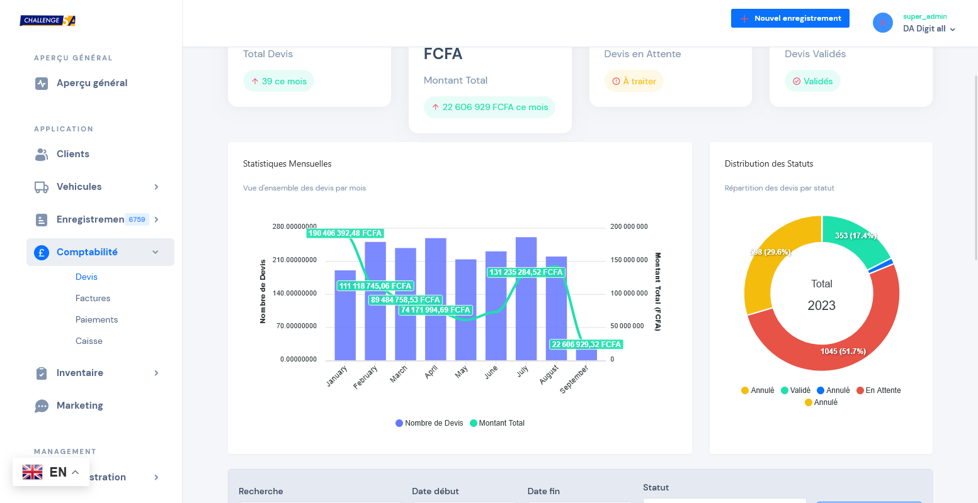Click the Challenge logo in header
Viewport: 978px width, 503px height.
pos(48,20)
